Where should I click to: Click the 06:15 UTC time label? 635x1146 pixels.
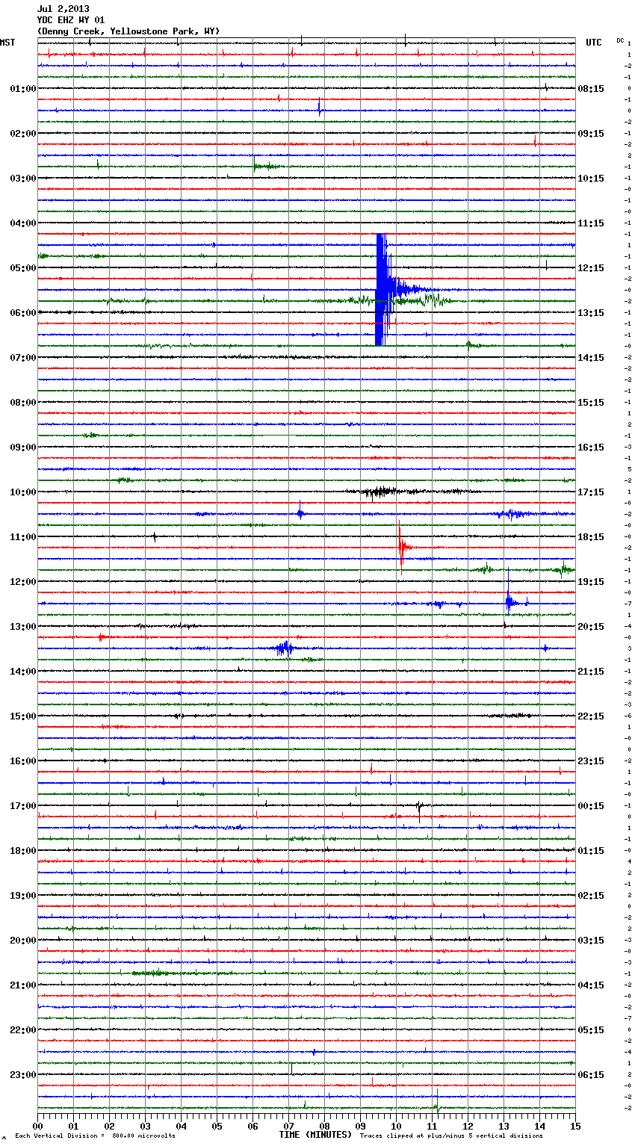pos(591,1075)
